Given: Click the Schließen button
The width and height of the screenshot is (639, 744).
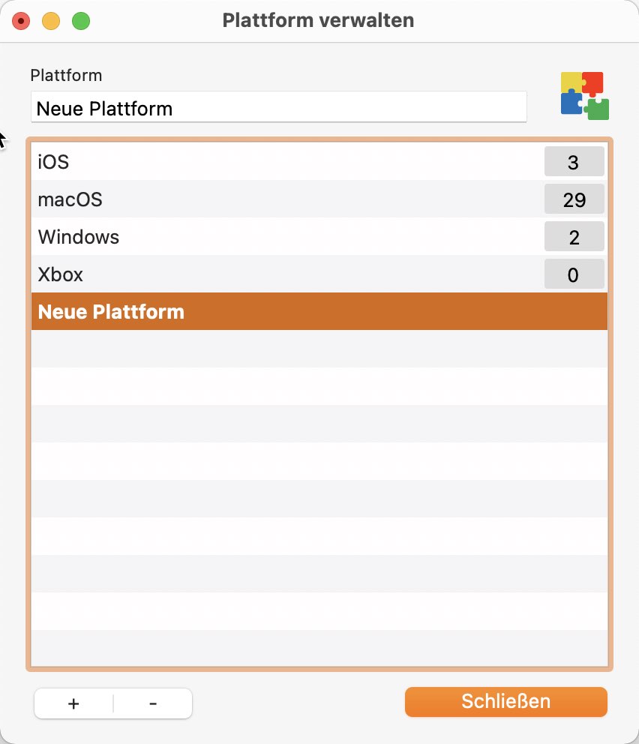Looking at the screenshot, I should point(505,702).
